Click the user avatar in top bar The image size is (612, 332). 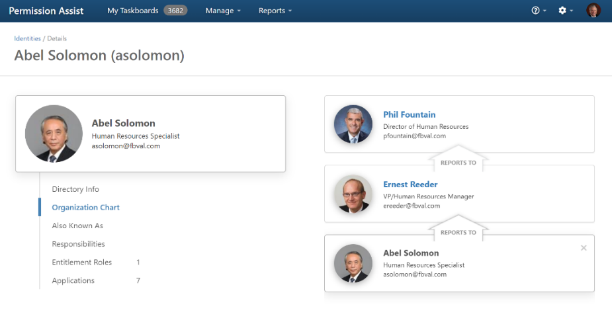(x=593, y=11)
